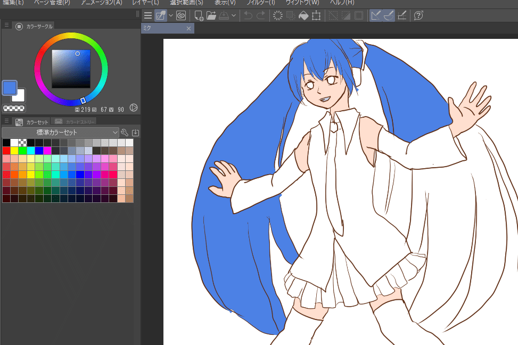Open the ヘルプ(H) menu
This screenshot has width=518, height=345.
342,3
